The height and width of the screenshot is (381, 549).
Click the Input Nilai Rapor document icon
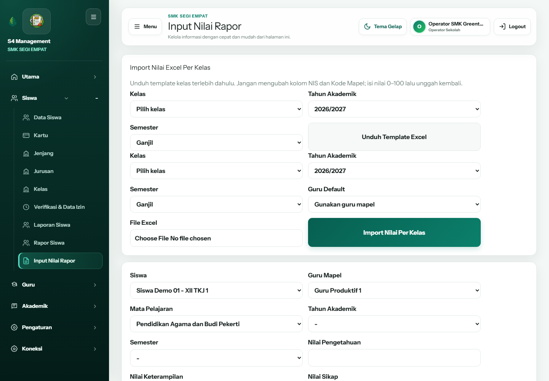pyautogui.click(x=26, y=261)
